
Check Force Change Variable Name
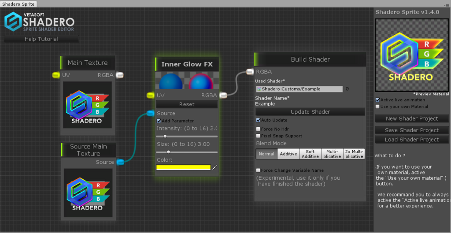[x=258, y=170]
